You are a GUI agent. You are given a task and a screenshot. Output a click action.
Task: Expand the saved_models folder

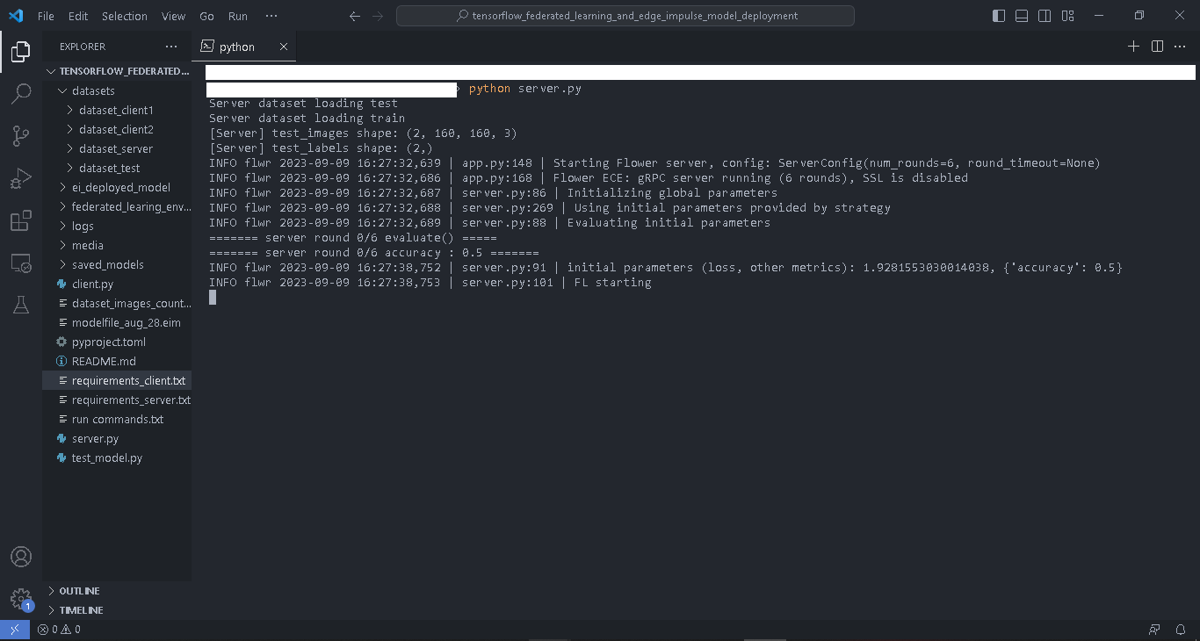coord(117,264)
